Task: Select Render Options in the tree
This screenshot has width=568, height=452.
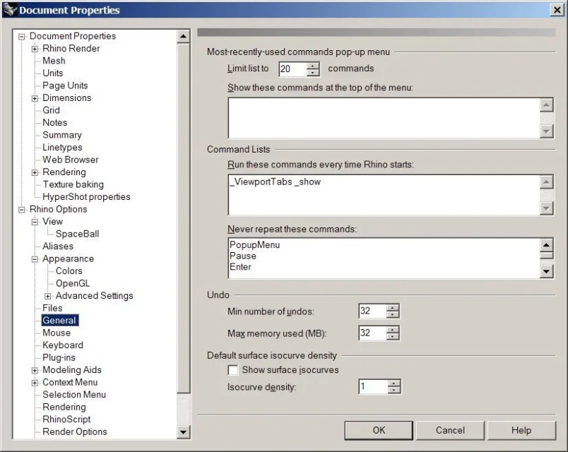Action: (x=75, y=432)
